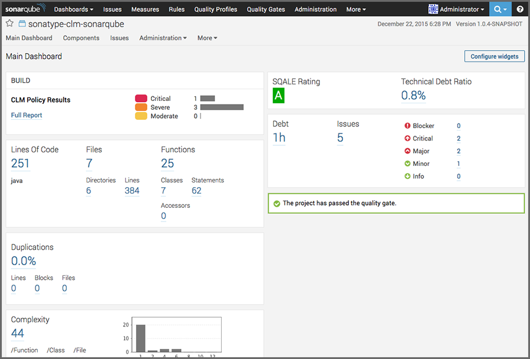Viewport: 530px width, 359px height.
Task: Click the quality gate passed message
Action: click(x=340, y=203)
